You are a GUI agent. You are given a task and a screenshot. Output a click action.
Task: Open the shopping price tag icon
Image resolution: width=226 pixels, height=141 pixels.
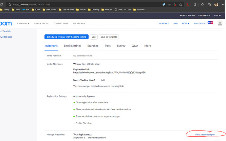[164, 5]
